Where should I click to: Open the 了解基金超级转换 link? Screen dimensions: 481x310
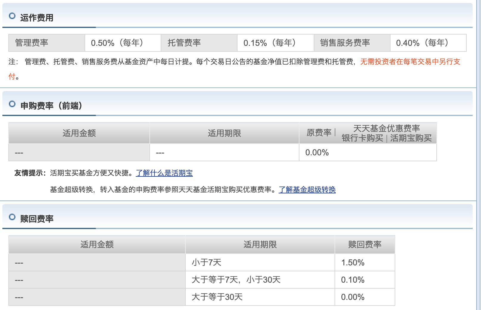[x=307, y=190]
